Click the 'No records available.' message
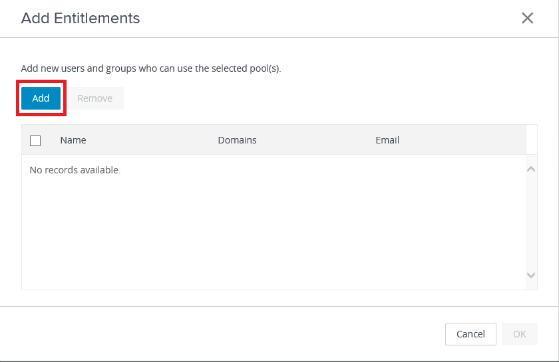 75,170
